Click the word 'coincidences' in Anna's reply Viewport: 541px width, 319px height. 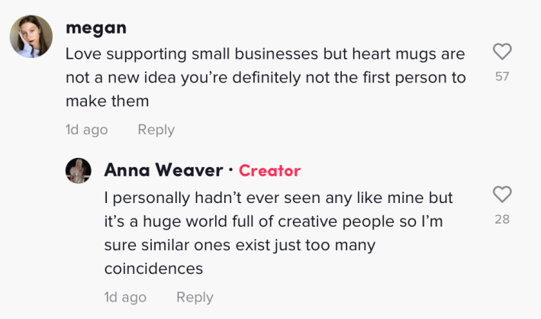click(x=153, y=269)
